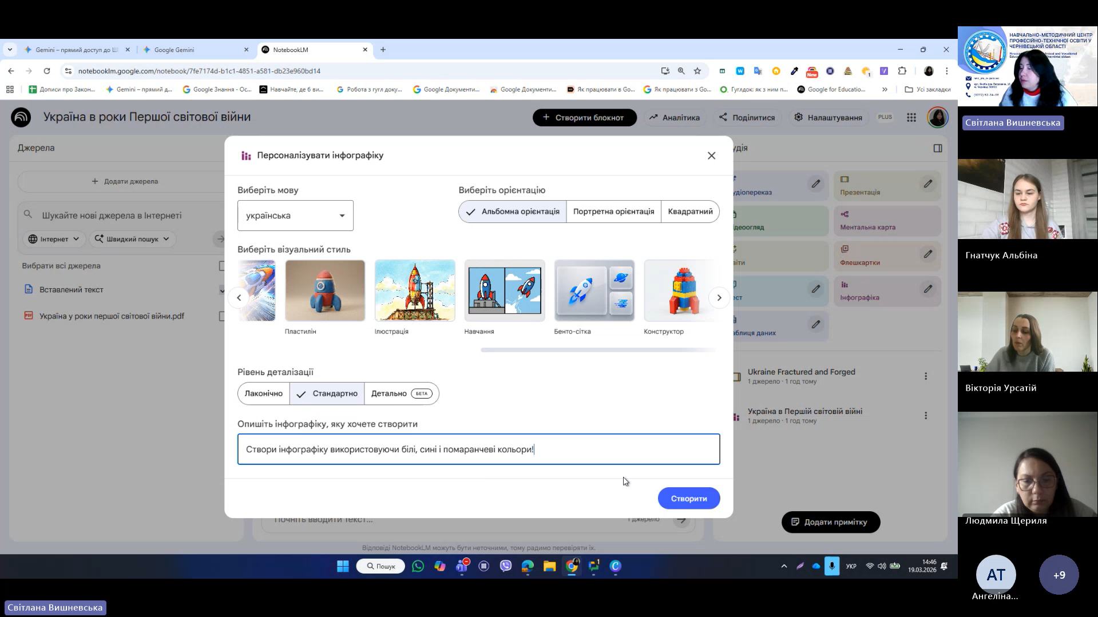Image resolution: width=1098 pixels, height=617 pixels.
Task: Select Портретна орієнтація option
Action: click(613, 212)
